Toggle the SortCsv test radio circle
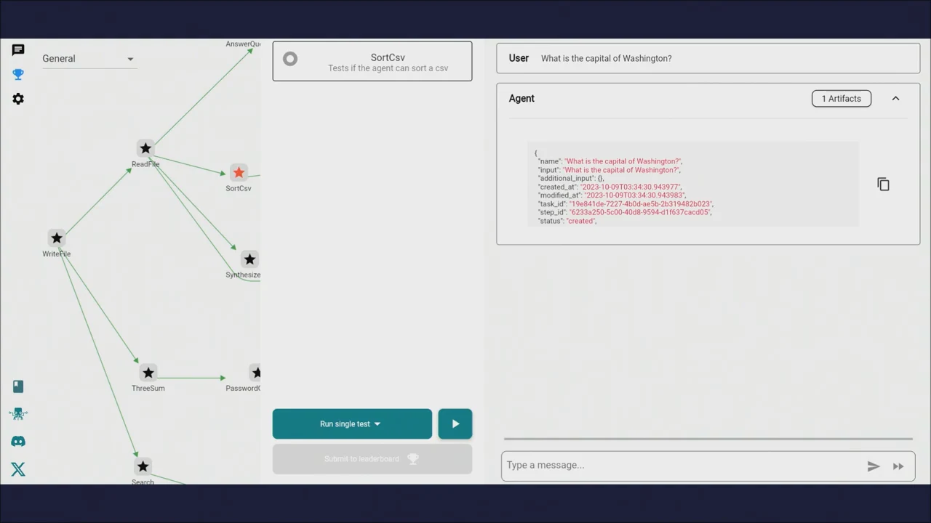The image size is (931, 523). 290,59
